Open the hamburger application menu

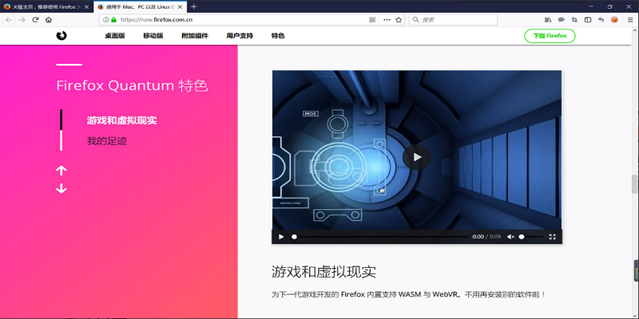[x=628, y=19]
